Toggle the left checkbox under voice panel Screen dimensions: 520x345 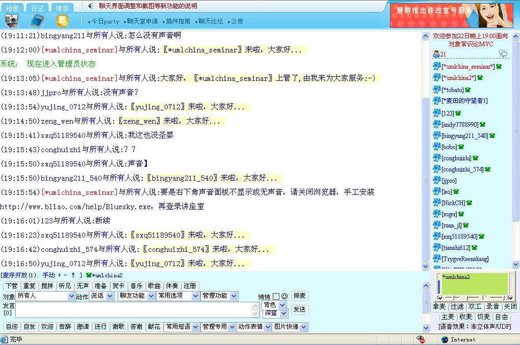pos(440,298)
